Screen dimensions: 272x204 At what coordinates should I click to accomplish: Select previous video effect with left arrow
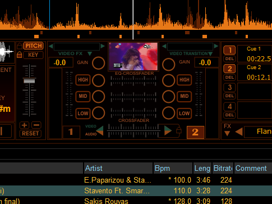point(50,46)
